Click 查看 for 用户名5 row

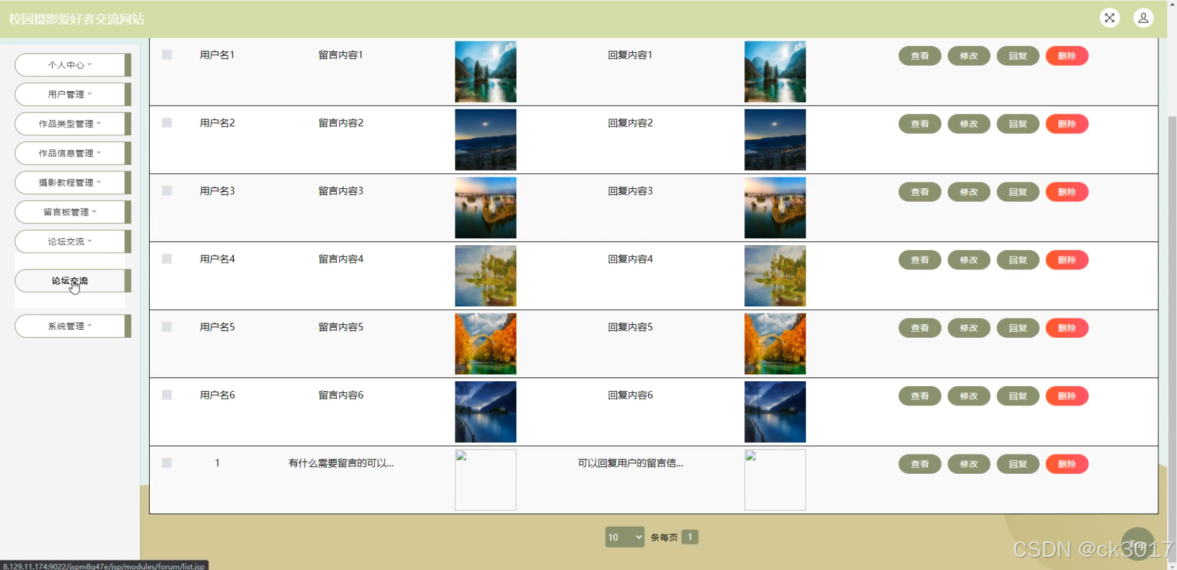[x=920, y=328]
